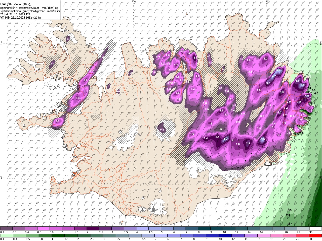Select the valid time line 'VT: Mið. 22.10.2025 10Z (+22 h)'
The height and width of the screenshot is (241, 322).
click(x=20, y=18)
